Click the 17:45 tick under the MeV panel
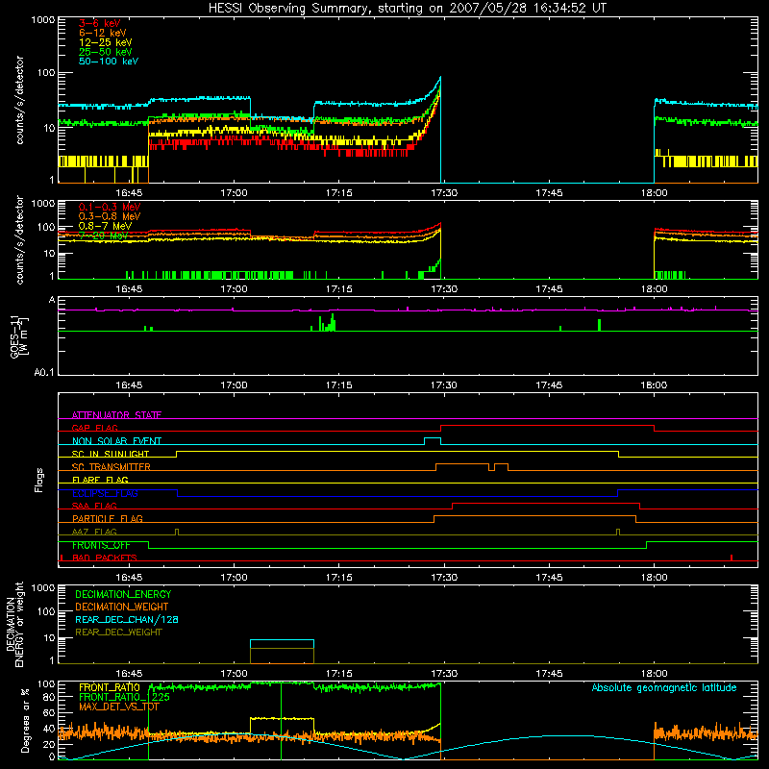769x769 pixels. [x=549, y=289]
